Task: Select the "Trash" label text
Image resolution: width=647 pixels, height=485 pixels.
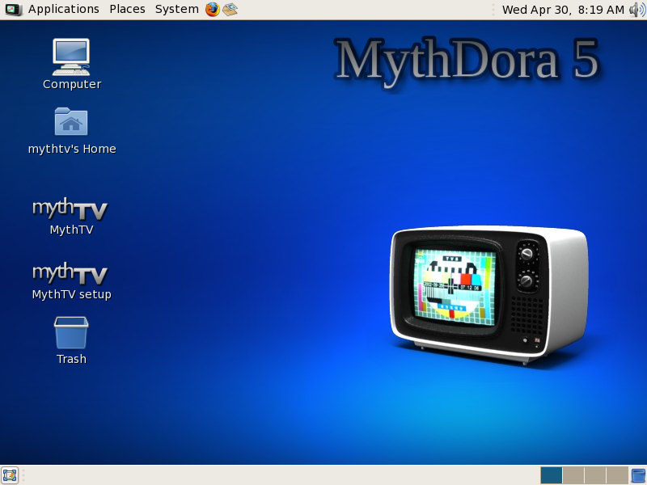Action: pos(71,359)
